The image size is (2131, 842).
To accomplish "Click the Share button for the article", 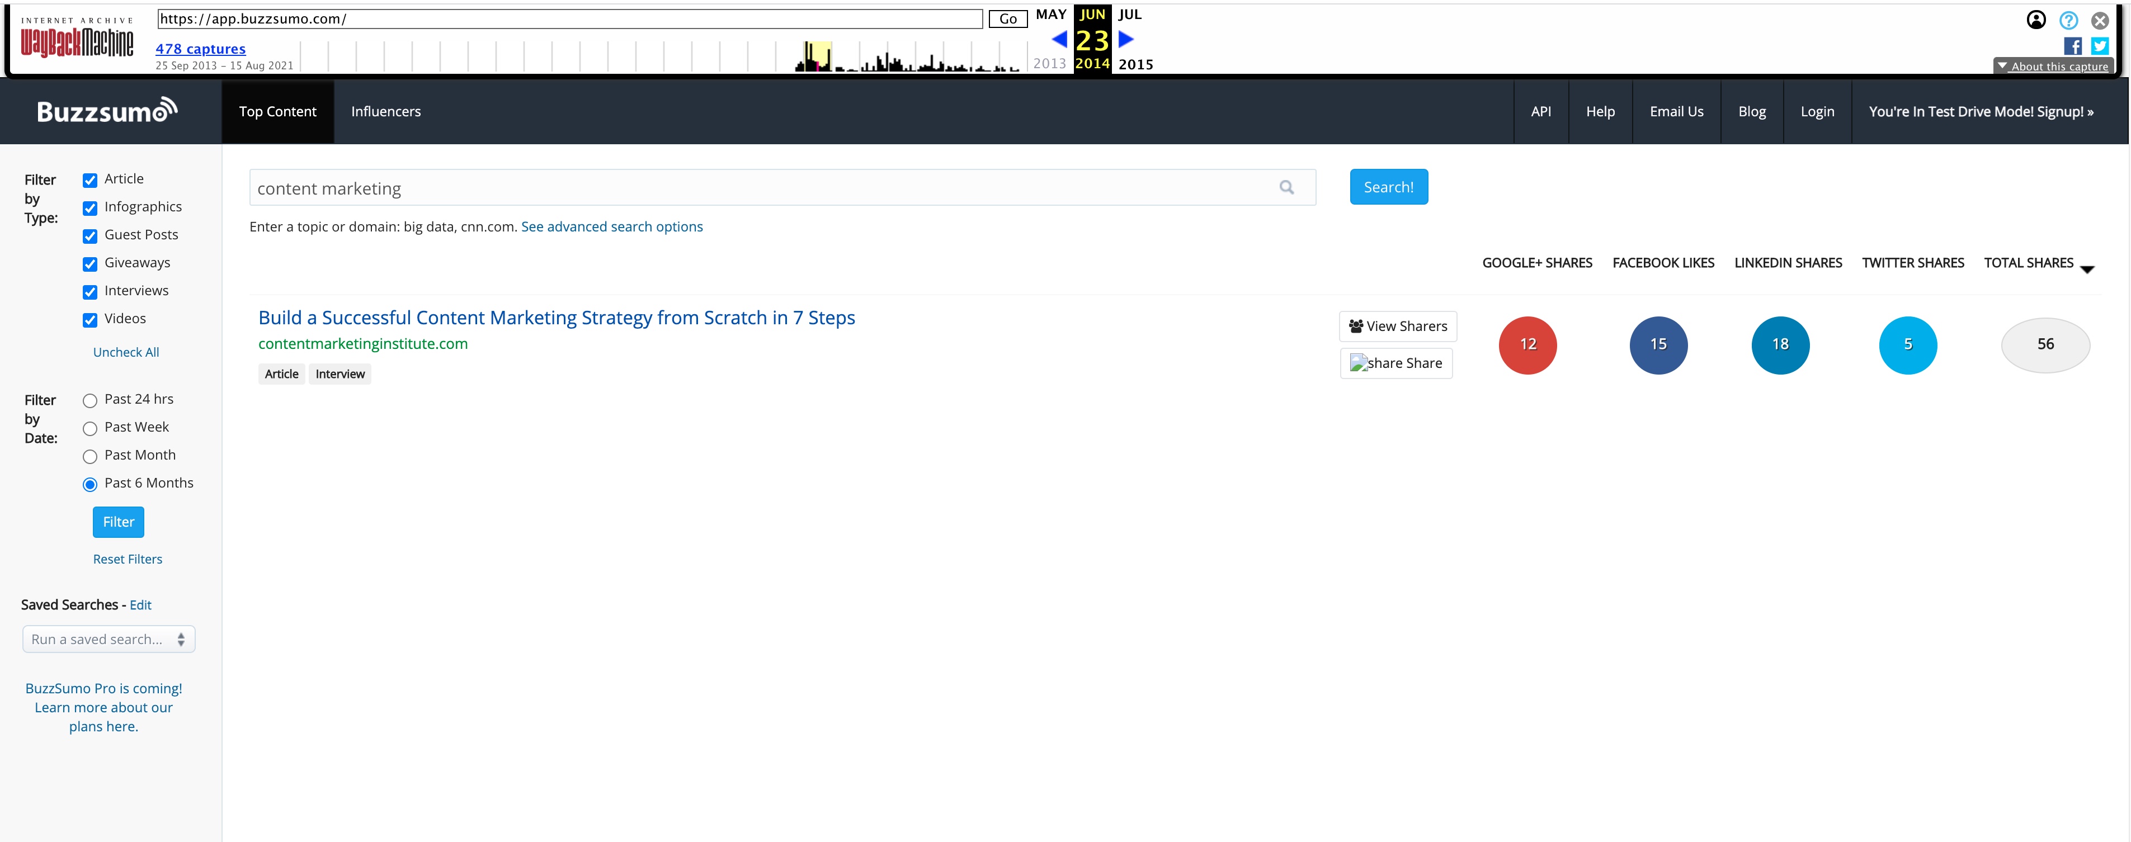I will [1395, 363].
